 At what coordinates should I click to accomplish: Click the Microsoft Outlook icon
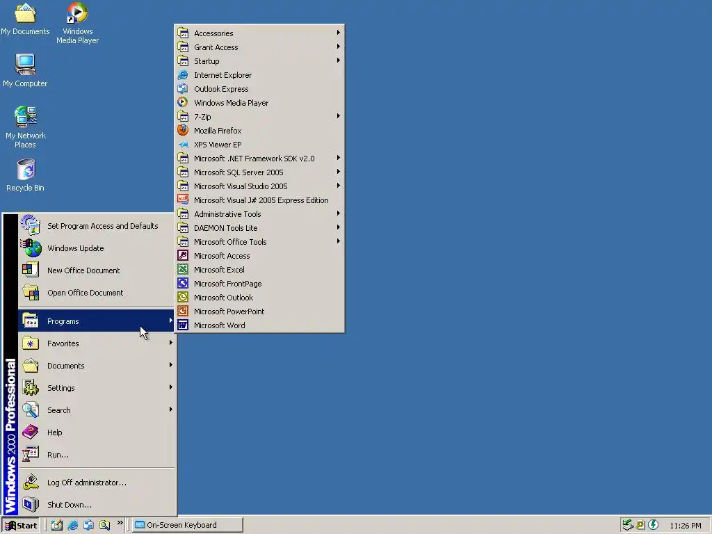[x=183, y=298]
